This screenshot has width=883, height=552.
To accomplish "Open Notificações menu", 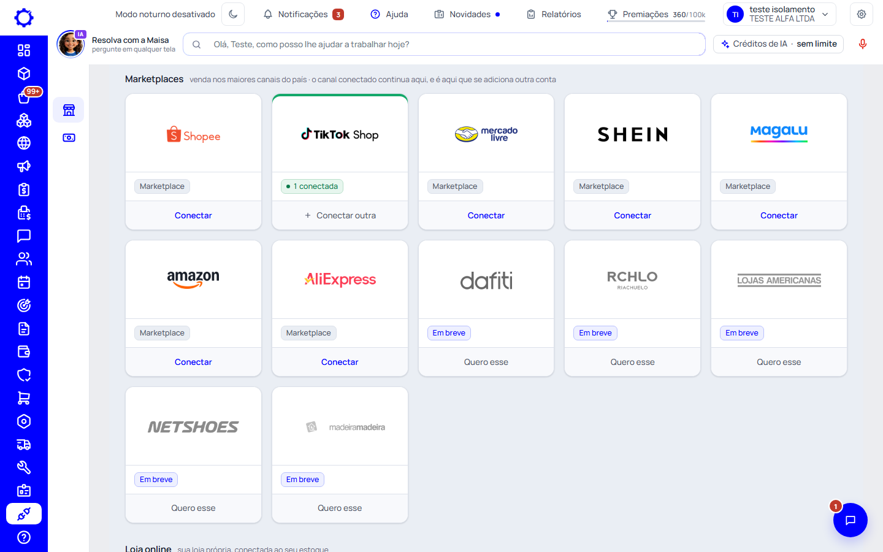I will click(x=304, y=14).
